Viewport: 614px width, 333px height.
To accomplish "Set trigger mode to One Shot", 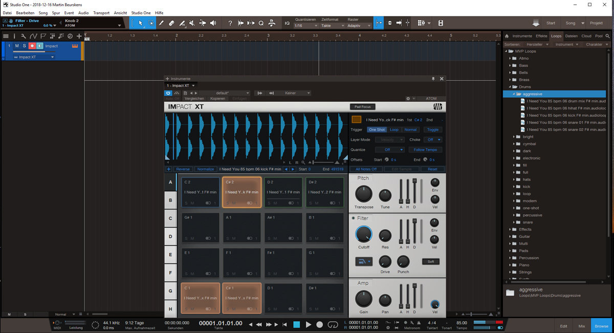I will pos(377,129).
